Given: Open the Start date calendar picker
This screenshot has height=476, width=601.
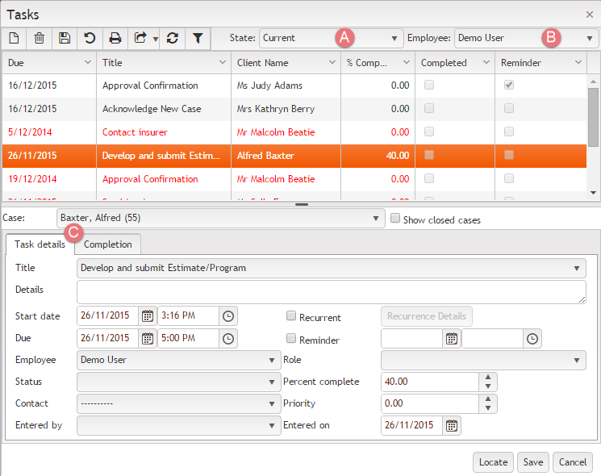Looking at the screenshot, I should tap(147, 316).
